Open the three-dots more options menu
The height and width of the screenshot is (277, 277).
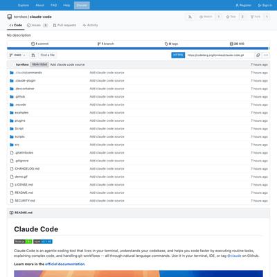pos(266,55)
